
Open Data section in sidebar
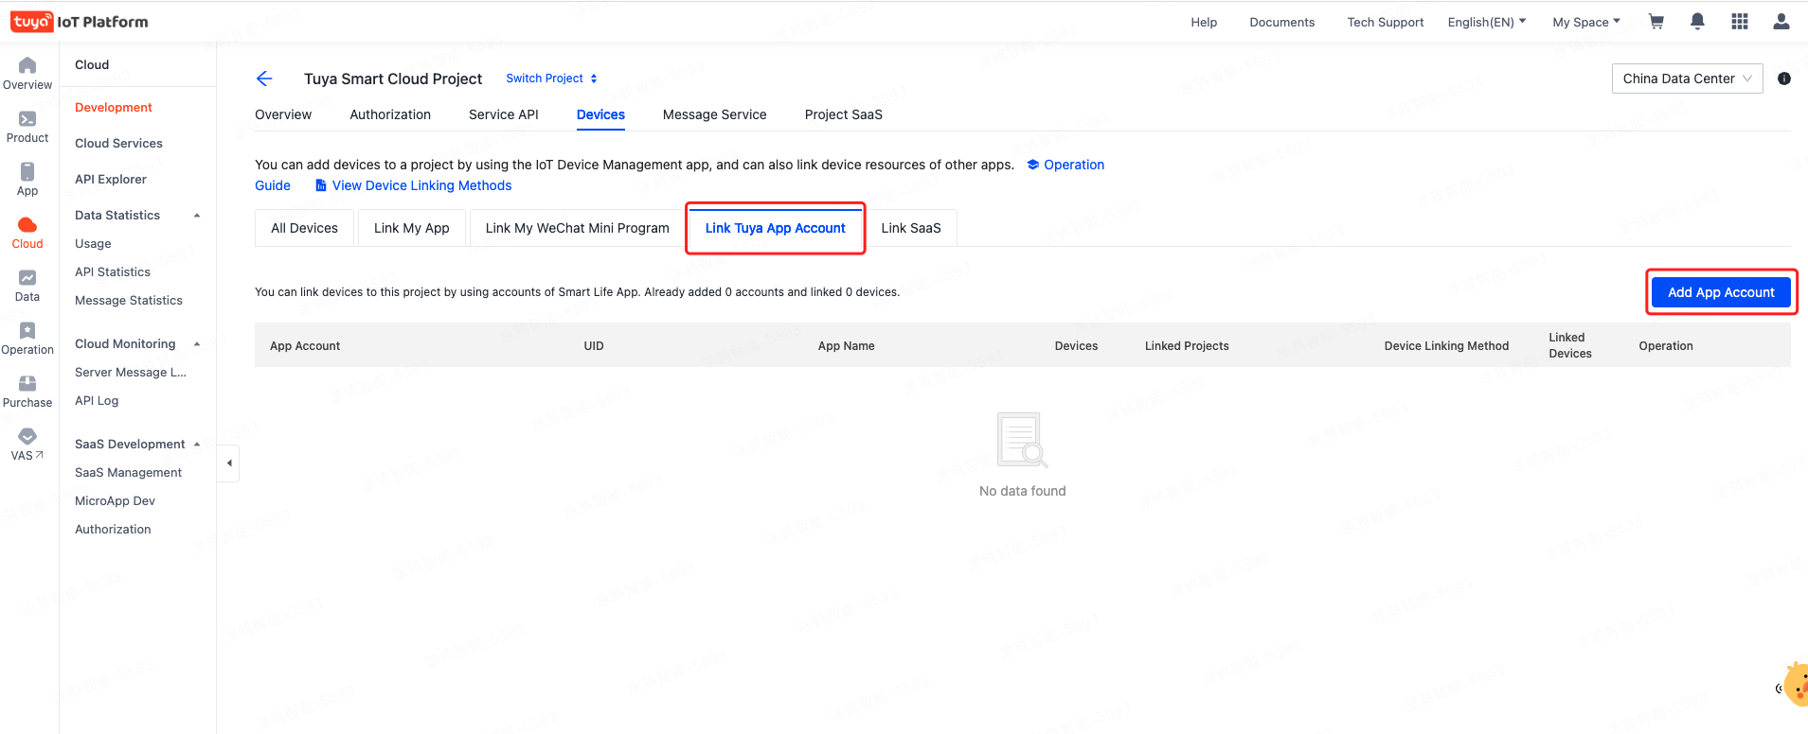coord(27,286)
